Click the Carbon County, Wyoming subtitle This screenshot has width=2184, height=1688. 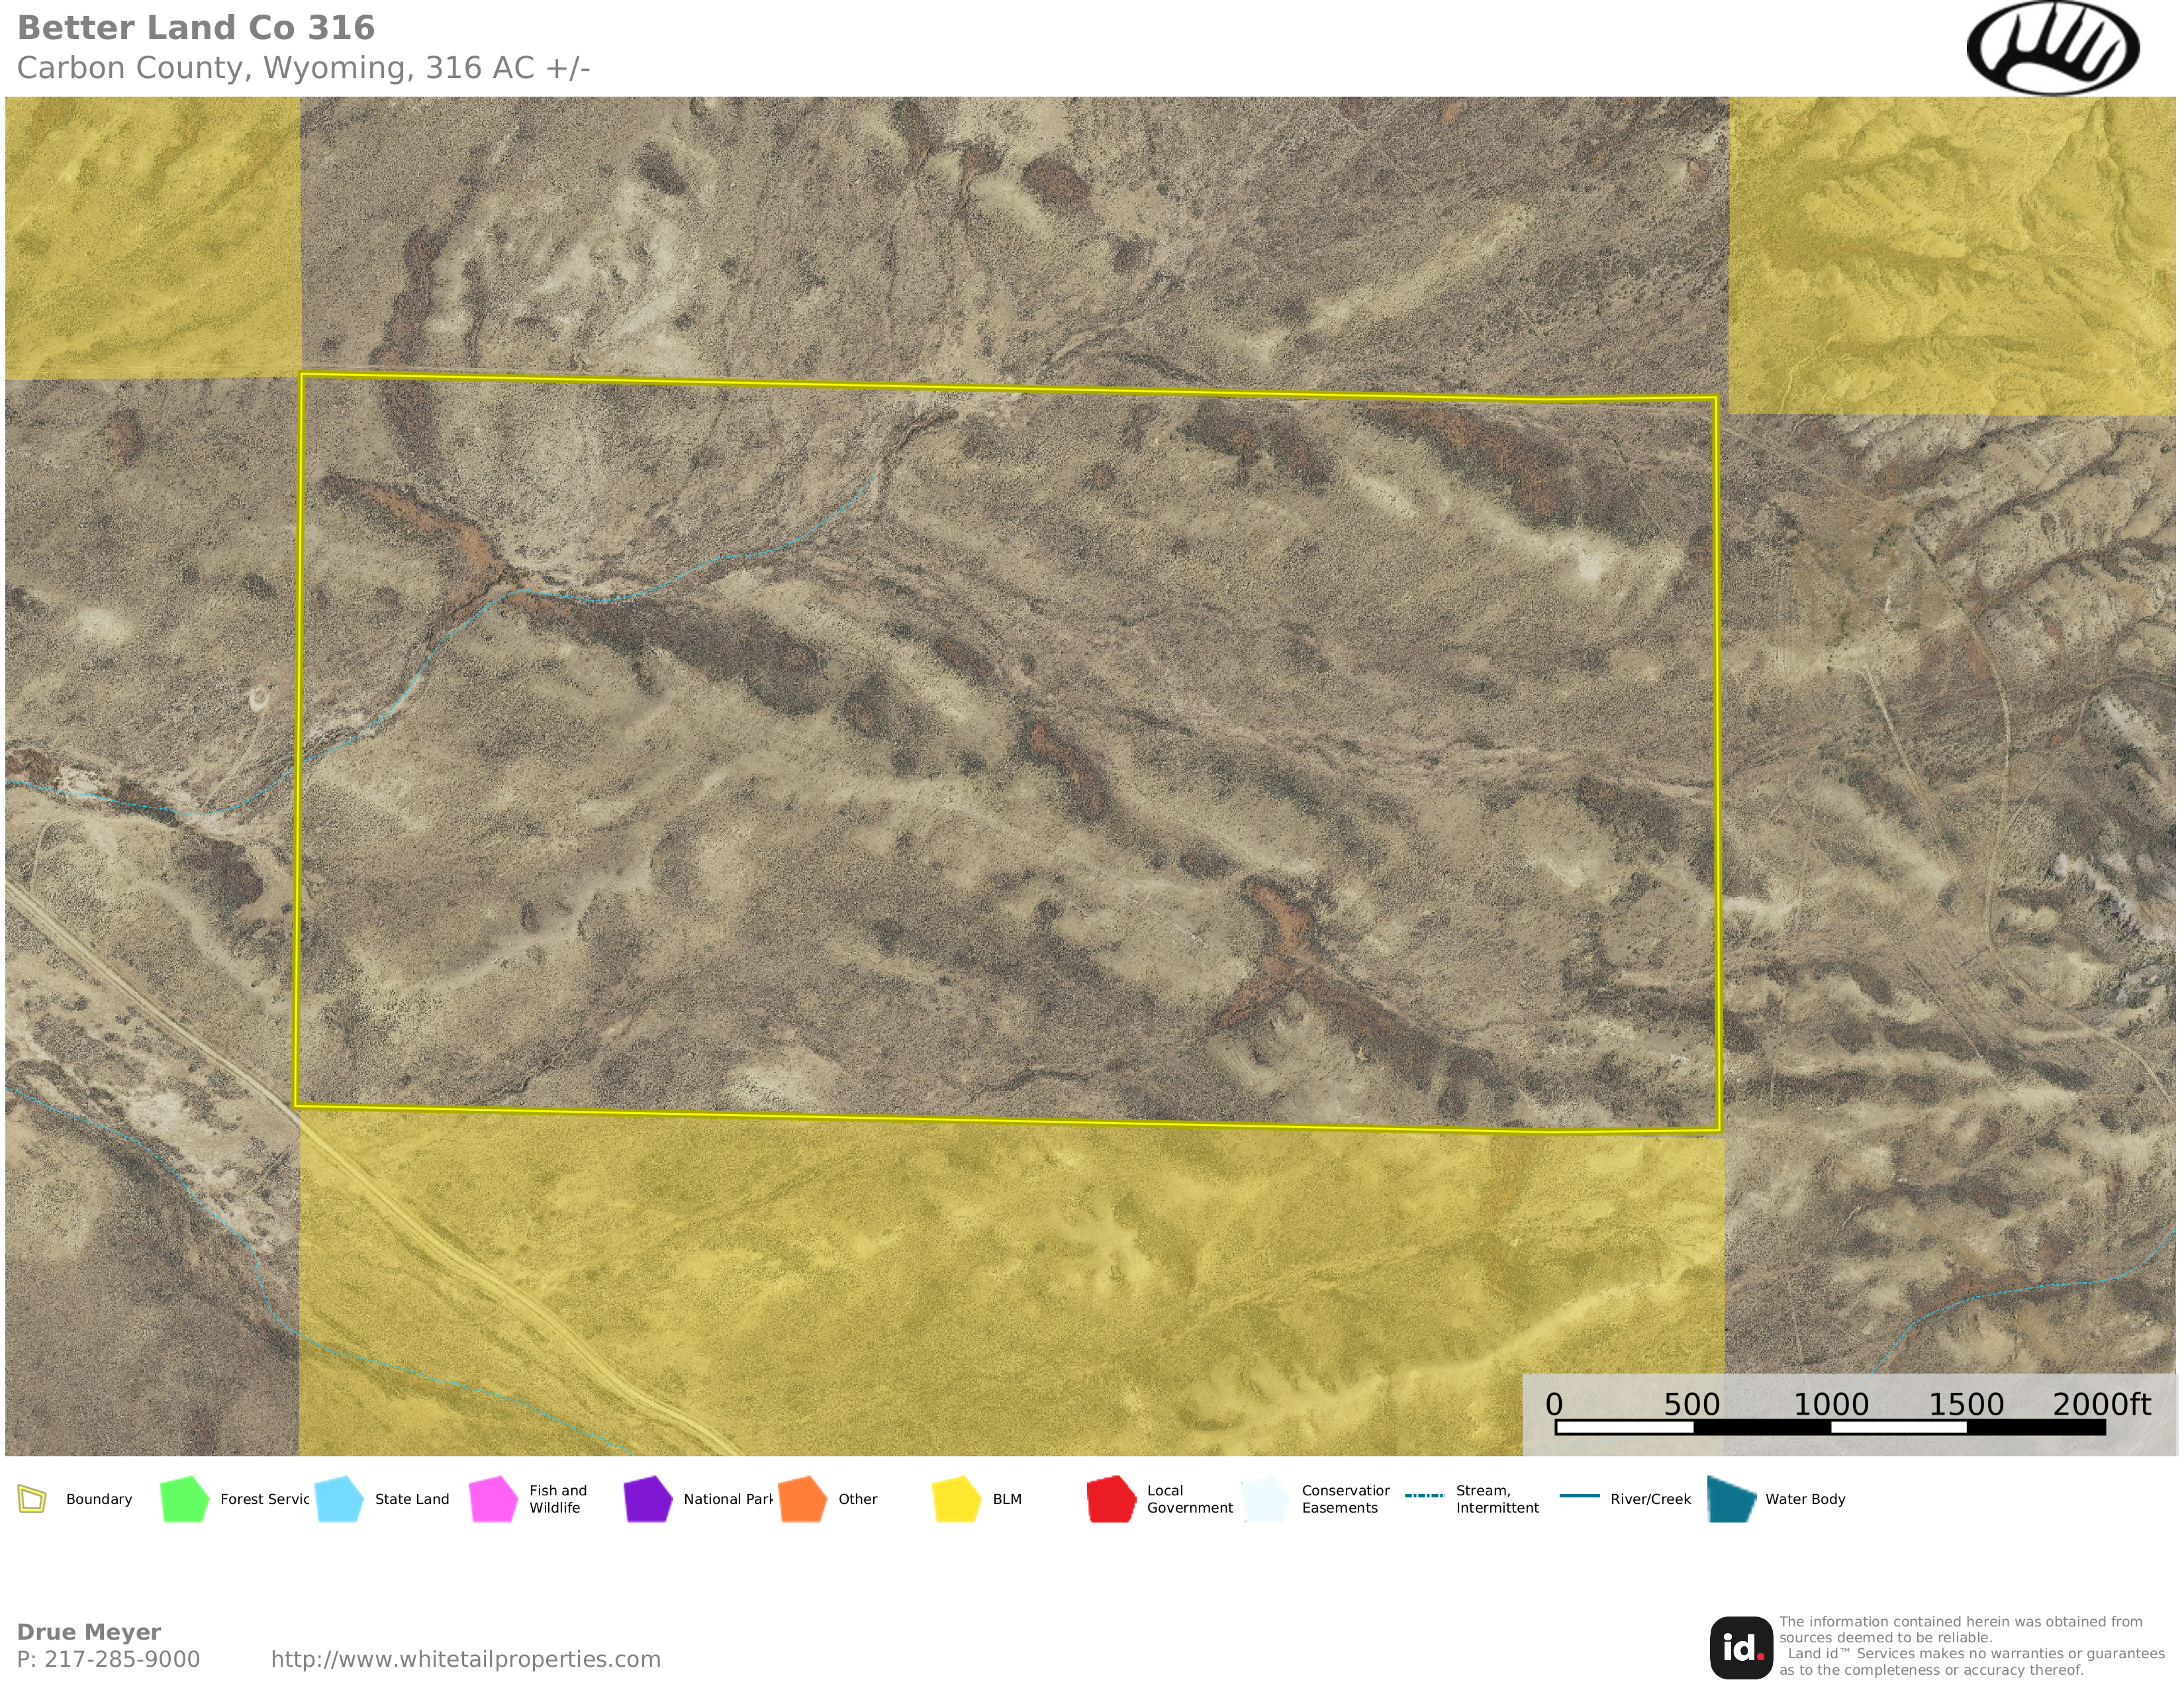(x=303, y=68)
